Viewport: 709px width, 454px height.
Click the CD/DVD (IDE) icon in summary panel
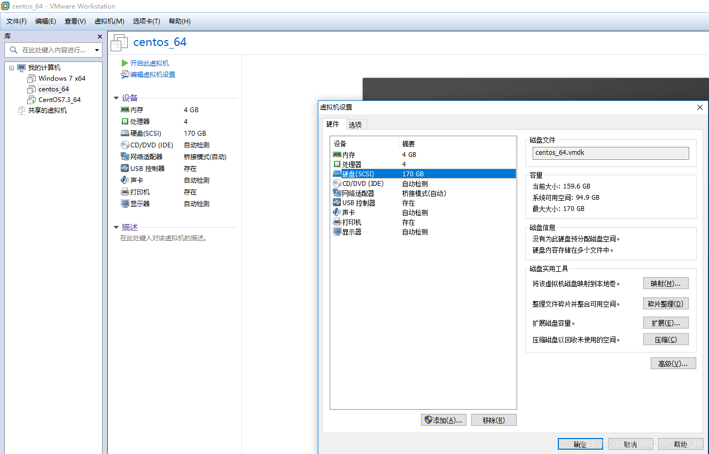(125, 145)
